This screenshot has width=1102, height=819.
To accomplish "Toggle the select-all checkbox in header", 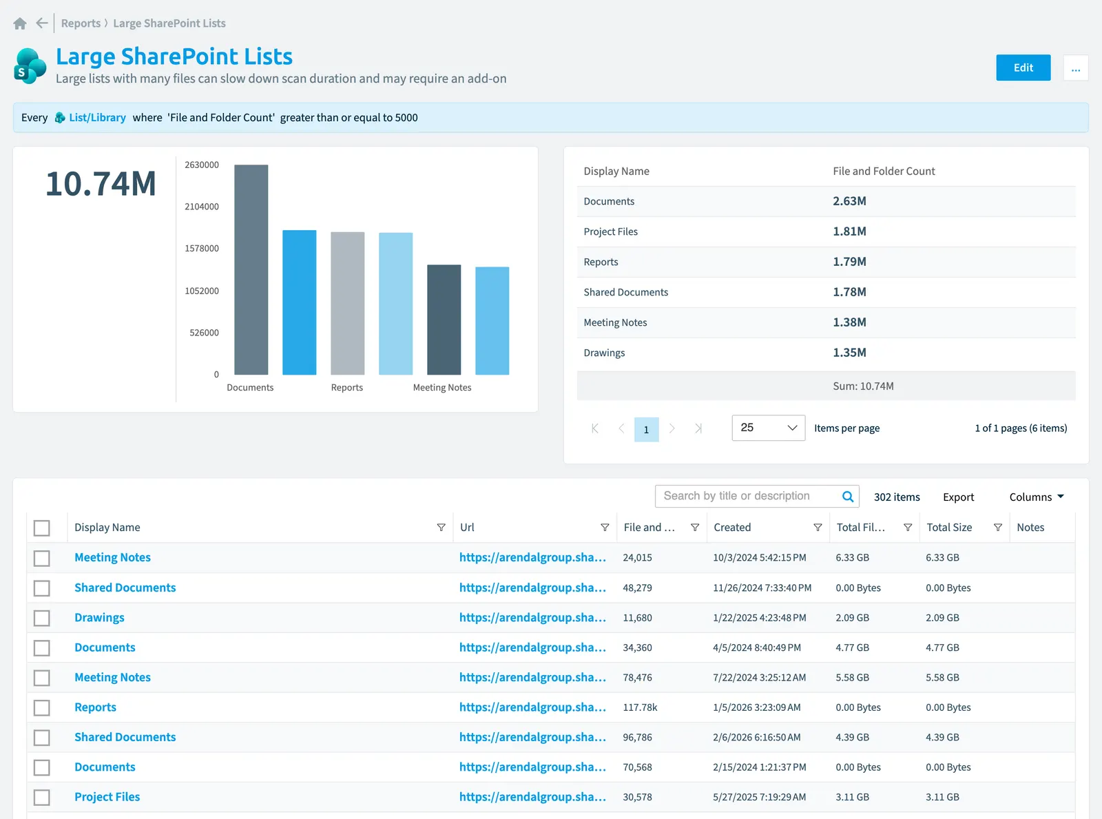I will click(42, 528).
